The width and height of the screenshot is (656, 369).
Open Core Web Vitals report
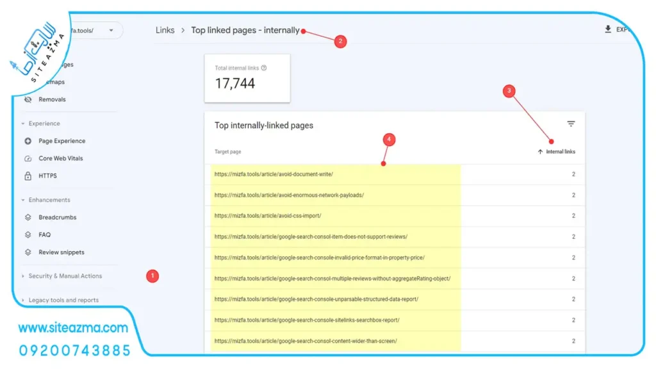[61, 158]
